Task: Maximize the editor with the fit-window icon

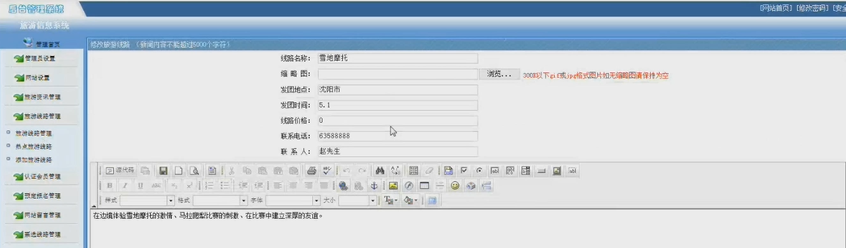Action: 432,200
